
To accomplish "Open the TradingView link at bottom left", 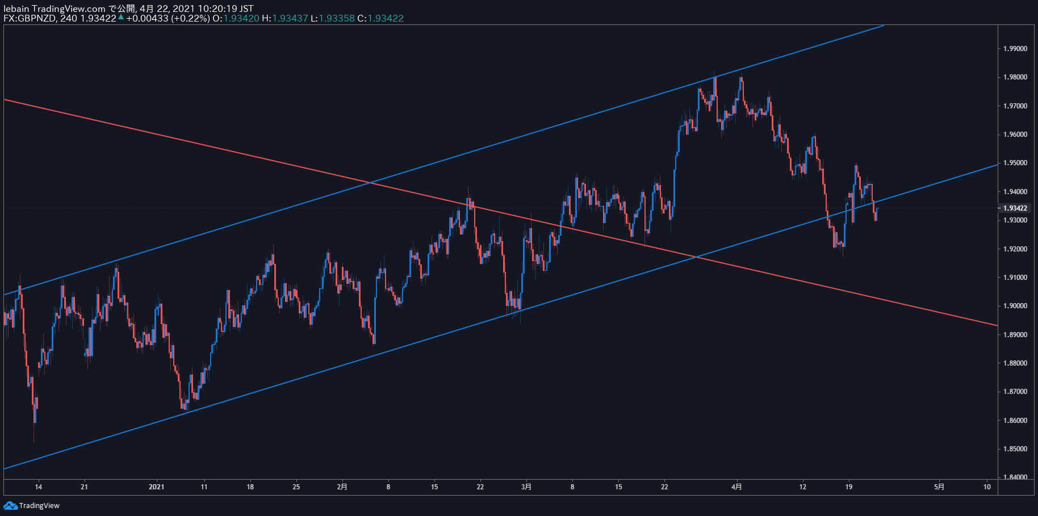I will coord(39,505).
